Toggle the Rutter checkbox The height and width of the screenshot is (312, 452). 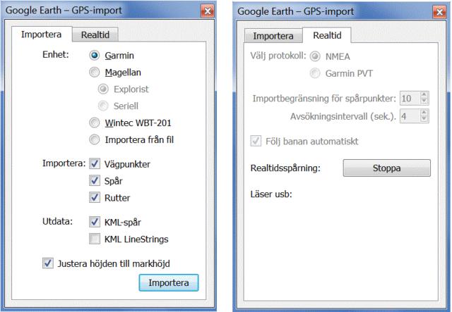coord(95,198)
